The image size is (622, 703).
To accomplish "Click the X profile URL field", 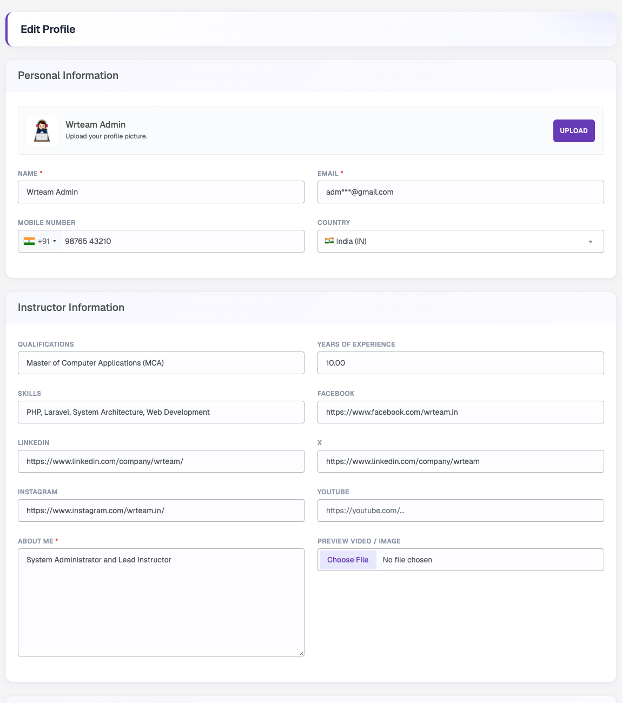I will point(461,461).
